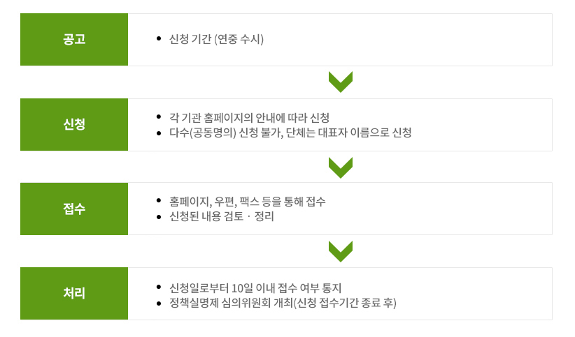Screen dimensions: 575x337
Task: Select the green 공고 step label
Action: [x=74, y=39]
